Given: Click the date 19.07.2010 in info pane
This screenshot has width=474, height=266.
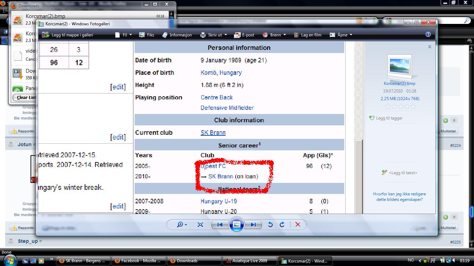Looking at the screenshot, I should pyautogui.click(x=393, y=91).
